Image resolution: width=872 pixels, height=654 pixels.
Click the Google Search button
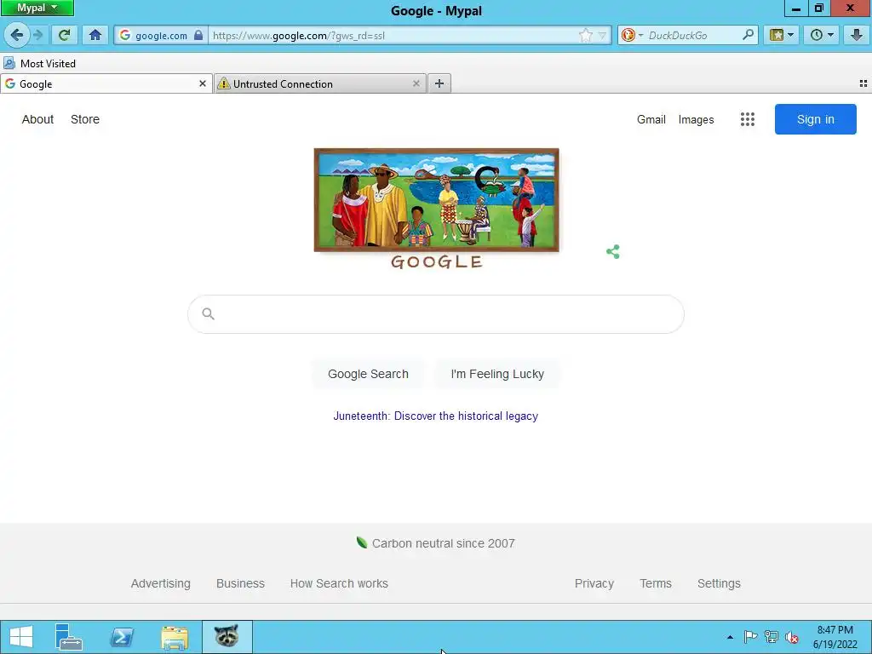[368, 374]
